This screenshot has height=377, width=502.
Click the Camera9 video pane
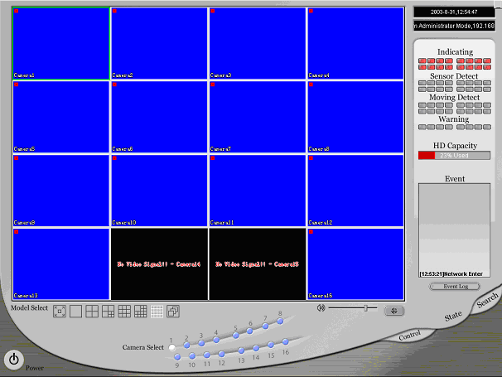[61, 191]
